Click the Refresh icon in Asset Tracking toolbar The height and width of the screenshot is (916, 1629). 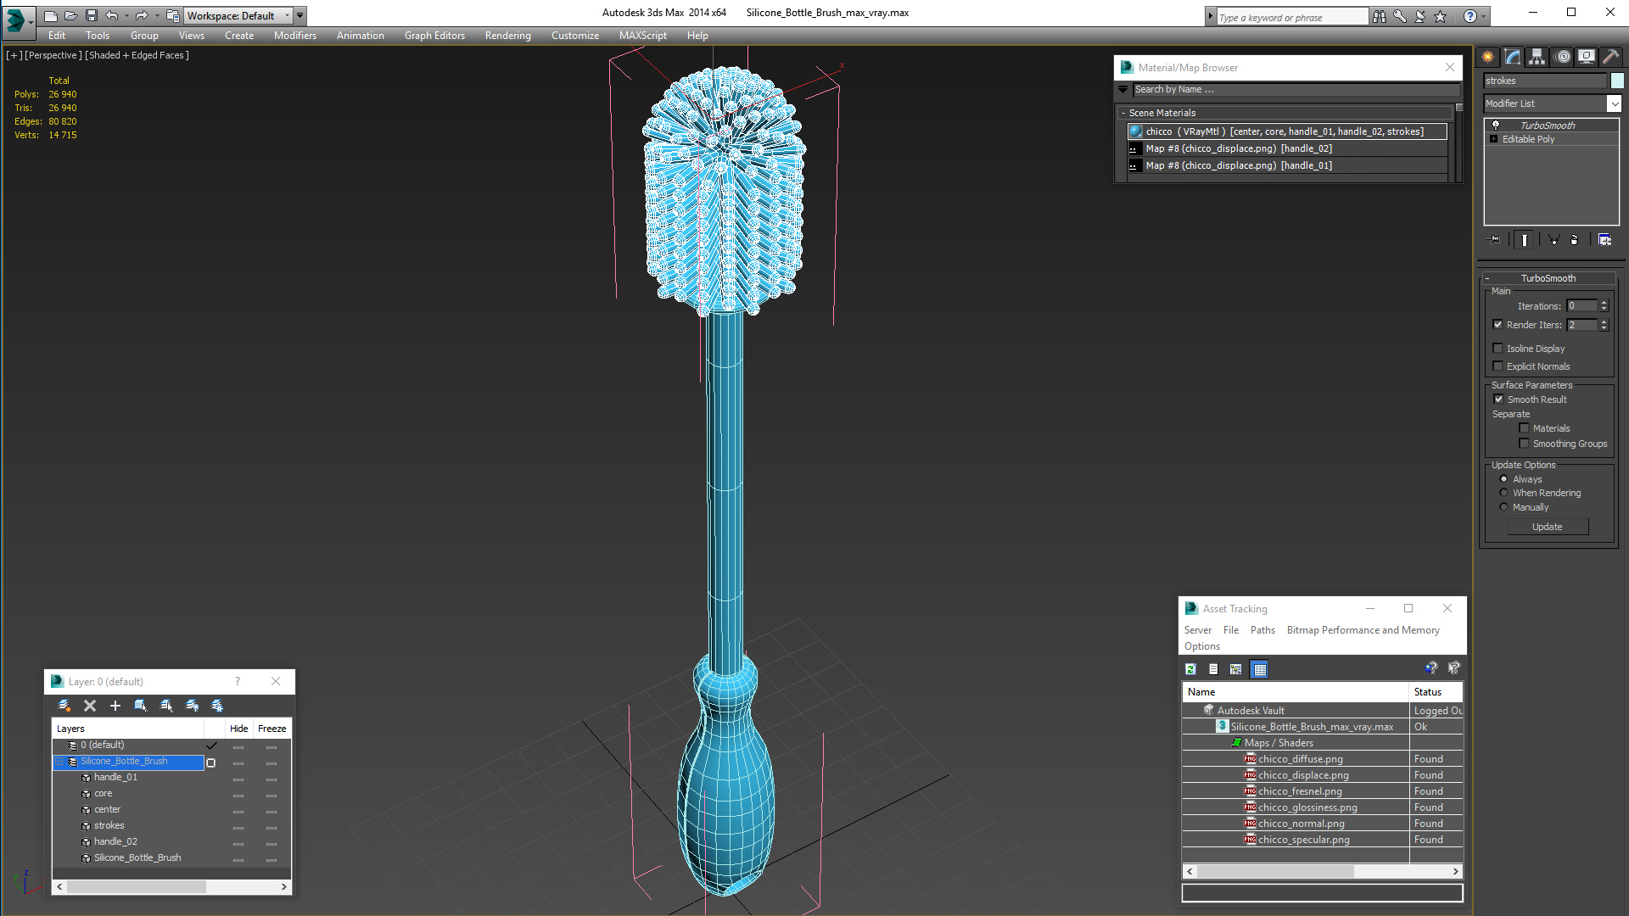(1190, 669)
